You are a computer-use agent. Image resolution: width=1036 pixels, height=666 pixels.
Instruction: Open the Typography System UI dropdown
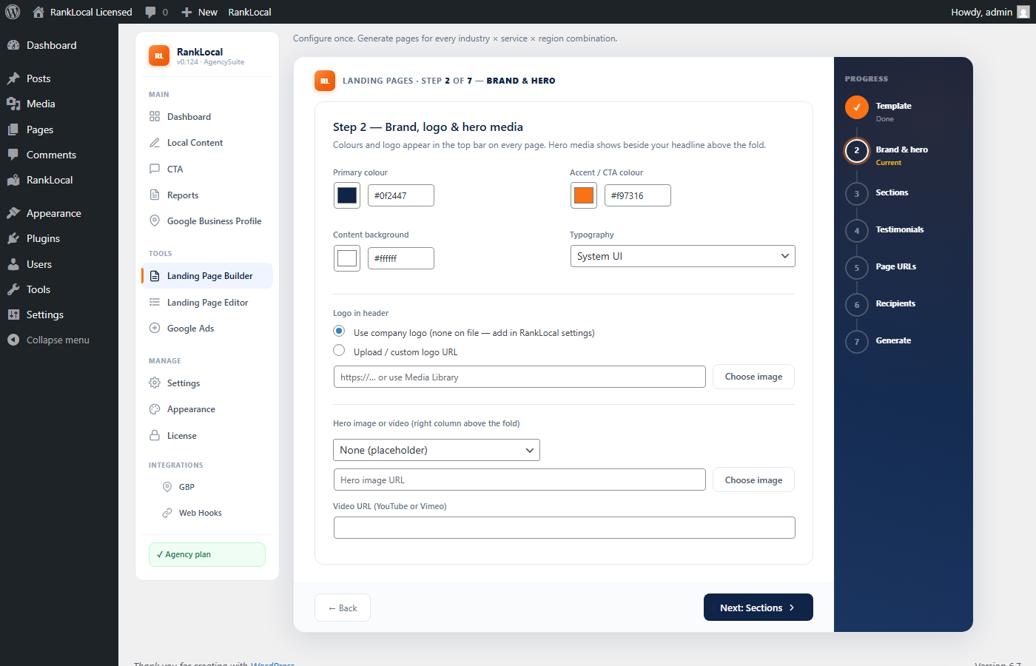pos(682,256)
